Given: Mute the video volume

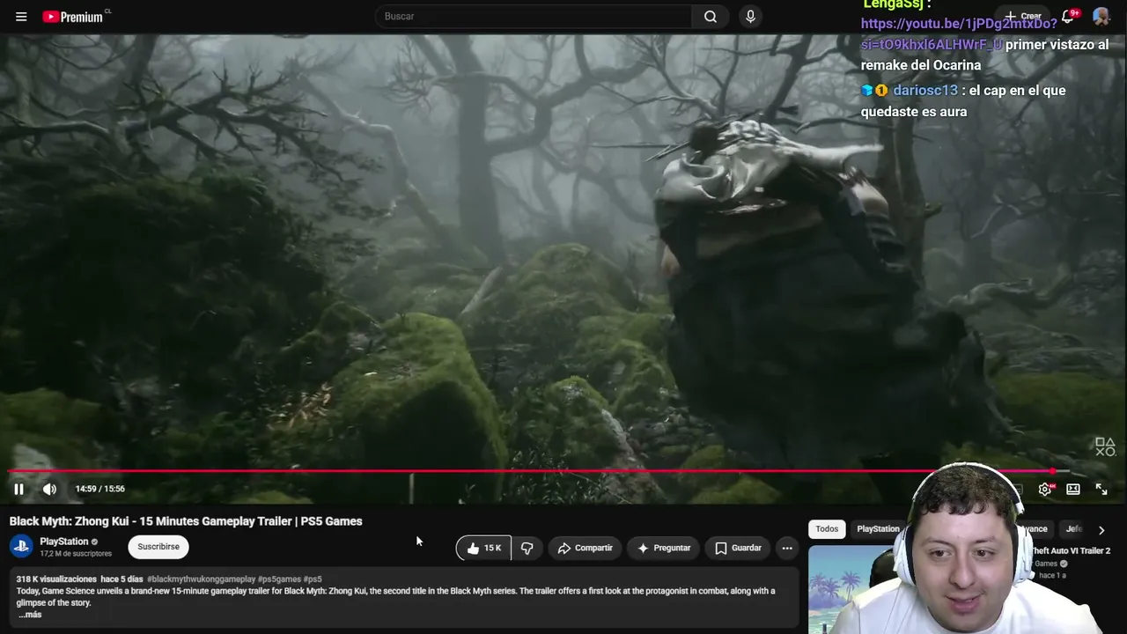Looking at the screenshot, I should click(49, 489).
